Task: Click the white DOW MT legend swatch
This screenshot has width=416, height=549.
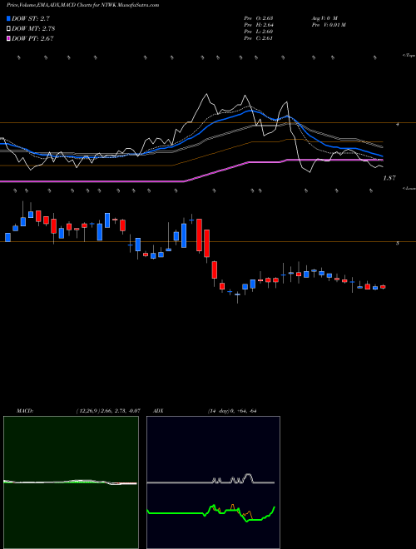Action: coord(8,29)
